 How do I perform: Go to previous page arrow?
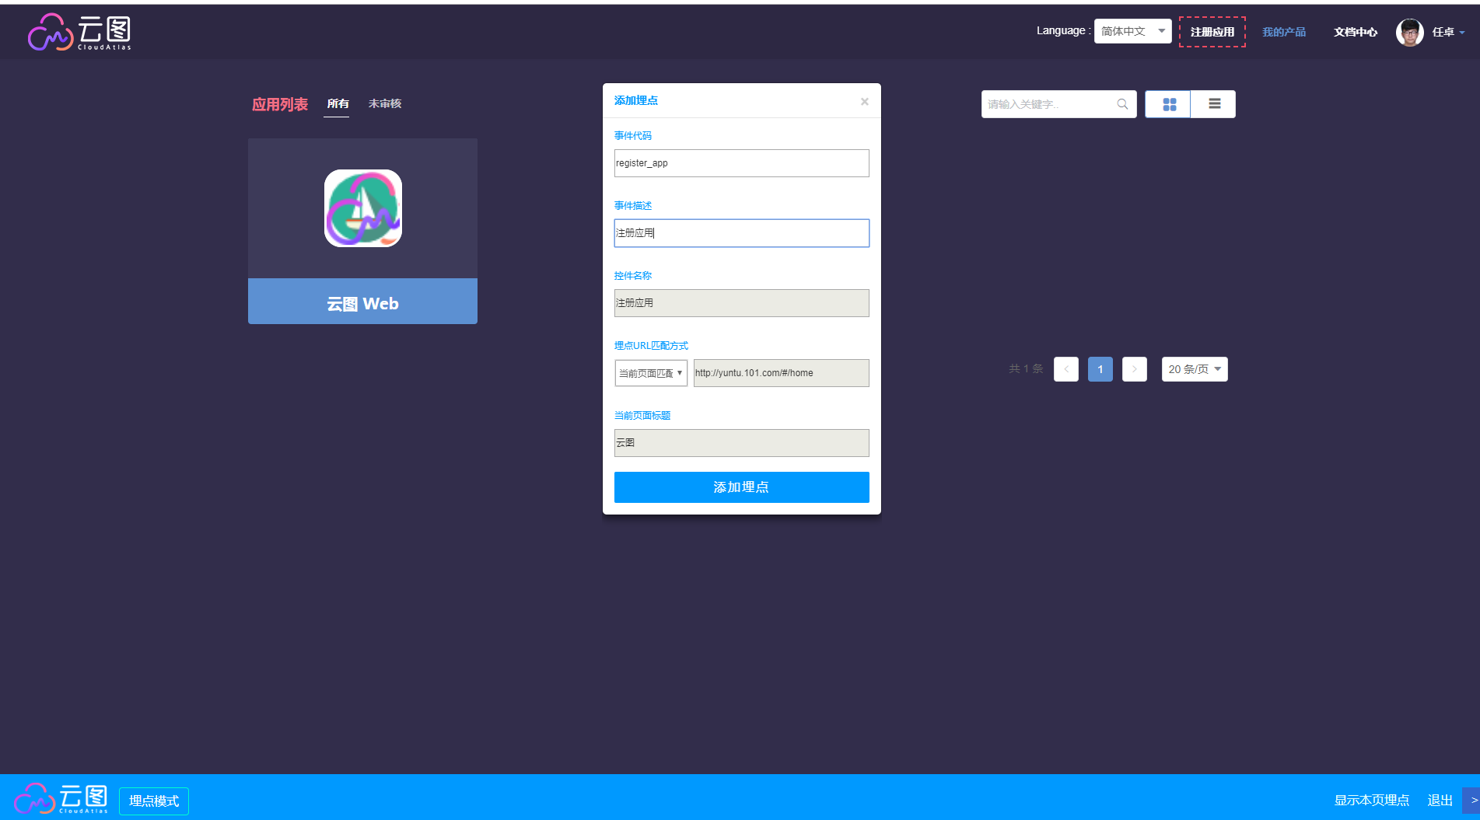[x=1066, y=369]
